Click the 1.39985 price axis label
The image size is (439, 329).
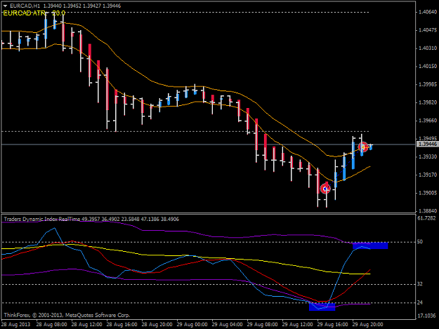pos(428,84)
